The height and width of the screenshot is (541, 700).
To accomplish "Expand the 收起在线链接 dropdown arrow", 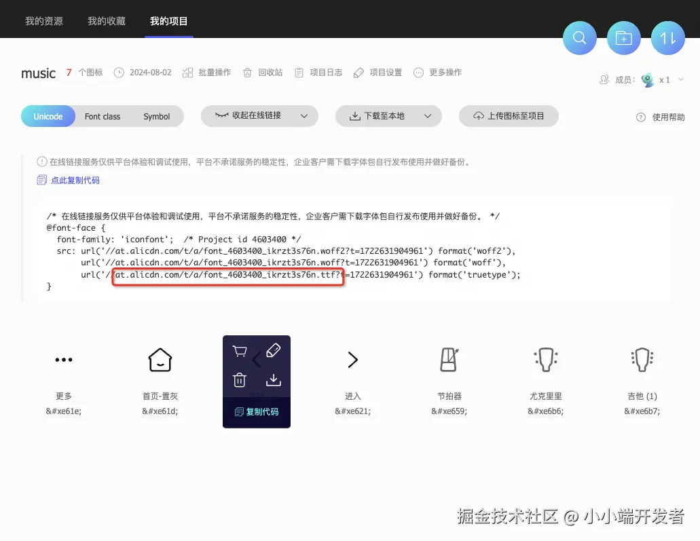I will (304, 116).
